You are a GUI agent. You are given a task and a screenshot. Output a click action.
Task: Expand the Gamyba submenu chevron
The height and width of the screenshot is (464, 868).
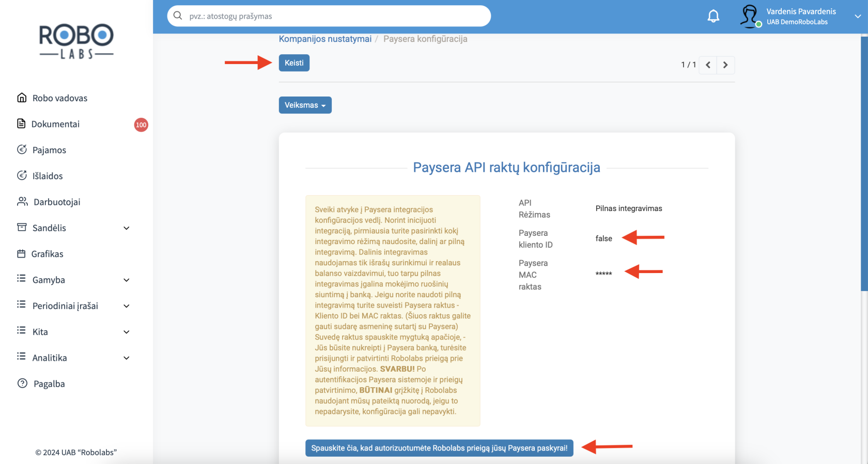127,280
